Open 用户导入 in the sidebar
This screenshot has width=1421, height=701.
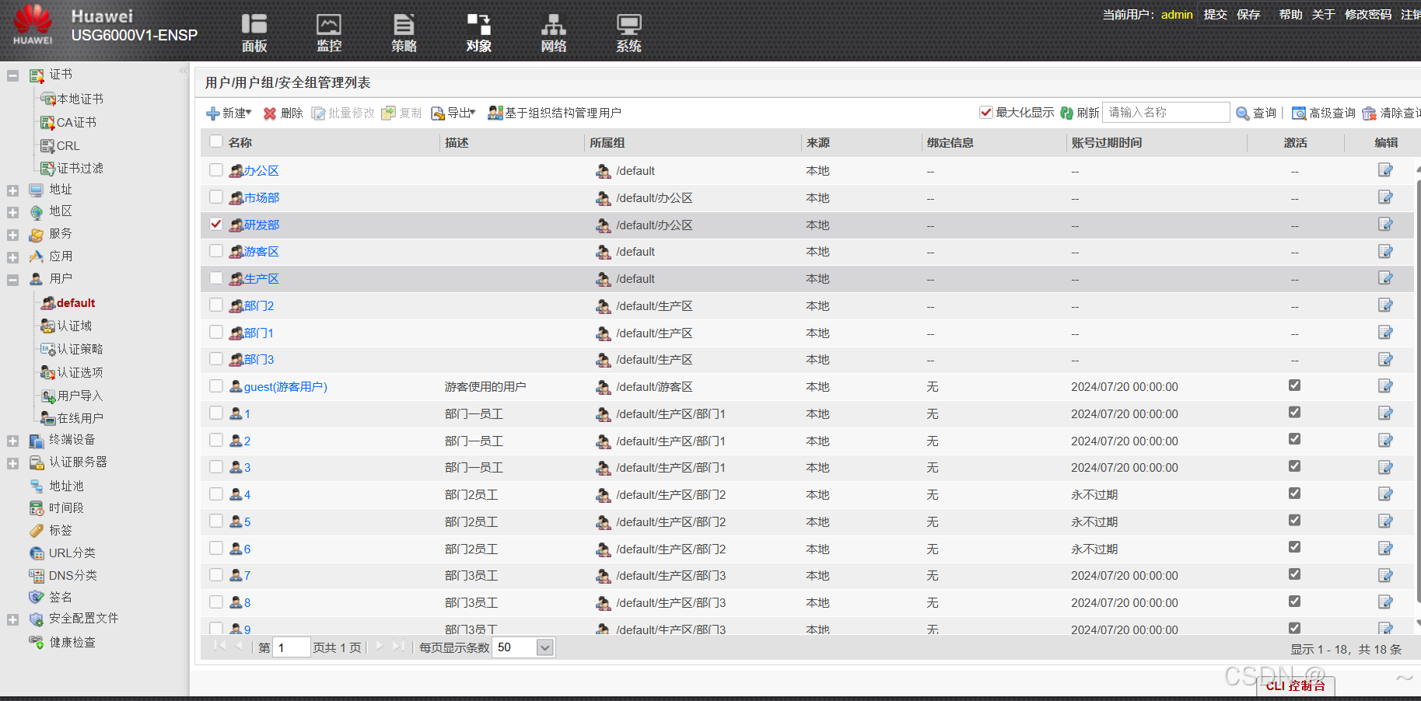pos(80,396)
